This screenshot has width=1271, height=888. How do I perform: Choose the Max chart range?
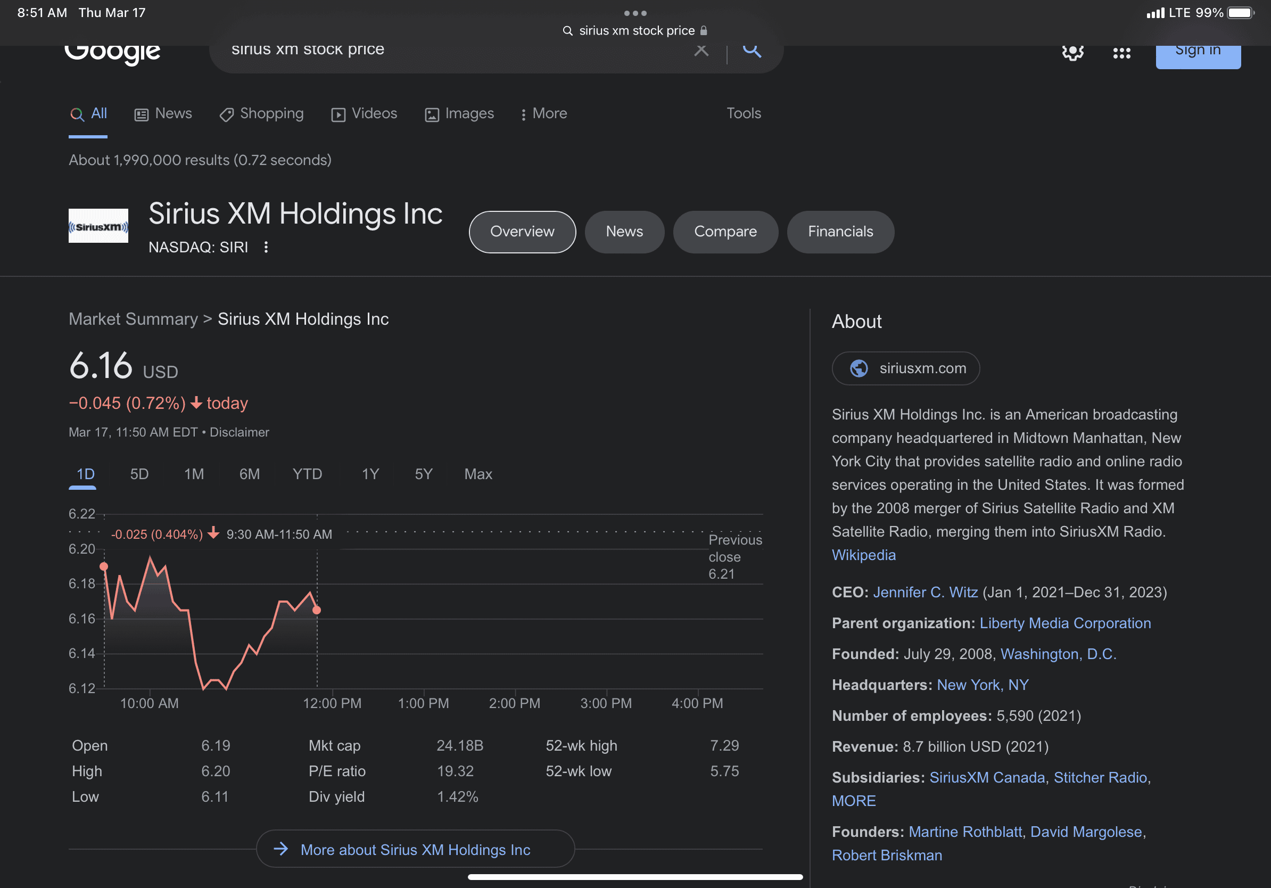click(478, 474)
